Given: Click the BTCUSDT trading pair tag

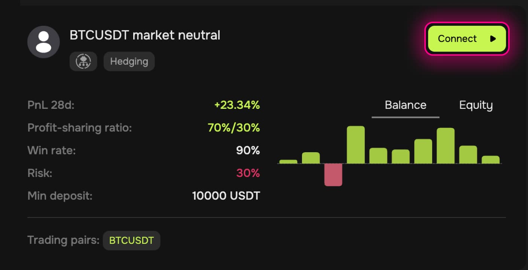Looking at the screenshot, I should point(131,240).
